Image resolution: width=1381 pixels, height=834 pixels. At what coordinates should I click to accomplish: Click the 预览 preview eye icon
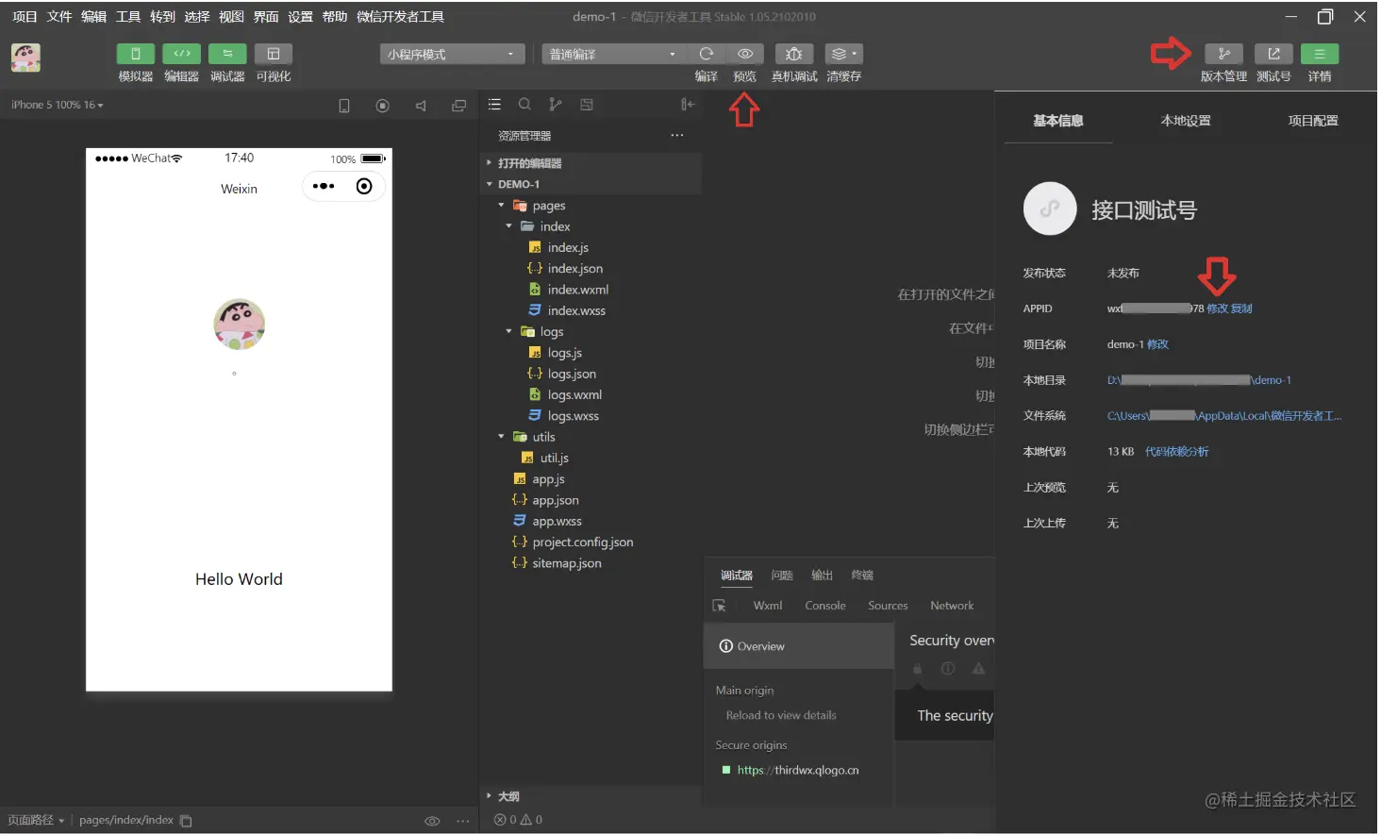tap(745, 54)
